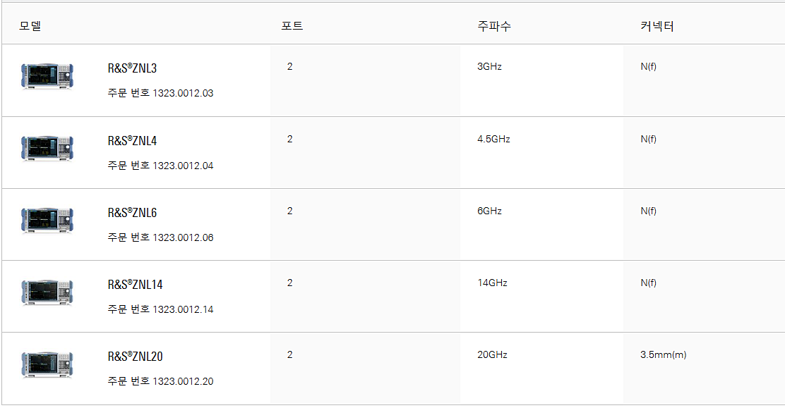Click the R&S®ZNL3 model name link
The image size is (785, 408).
coord(132,68)
